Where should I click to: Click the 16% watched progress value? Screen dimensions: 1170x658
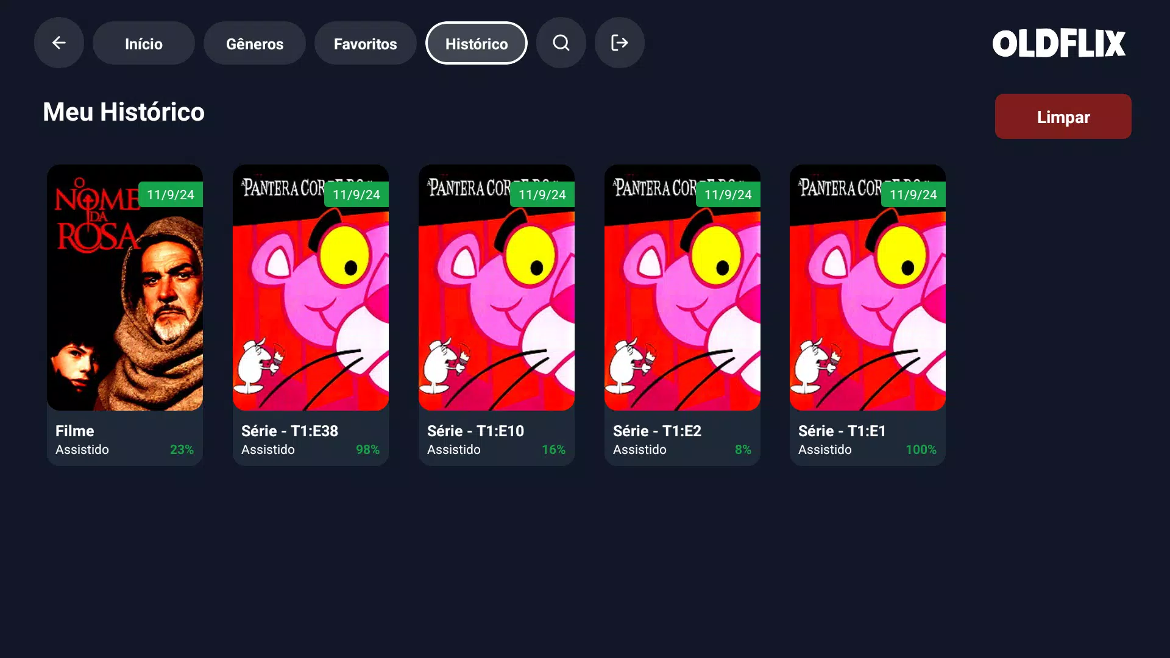[553, 450]
